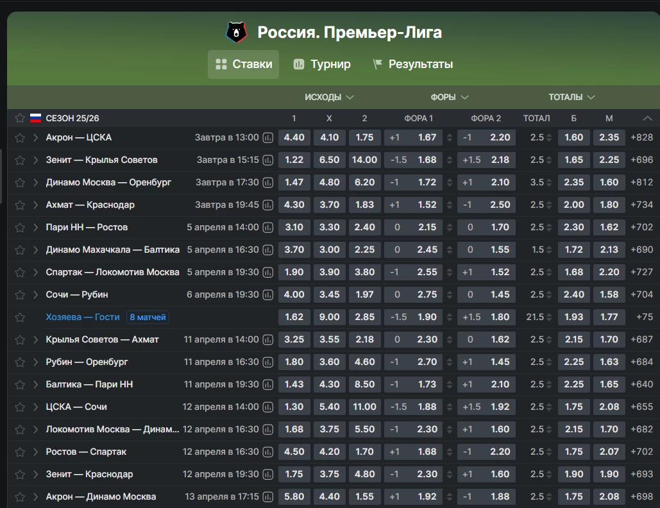This screenshot has width=660, height=508.
Task: Open the Исходы market dropdown
Action: (x=329, y=97)
